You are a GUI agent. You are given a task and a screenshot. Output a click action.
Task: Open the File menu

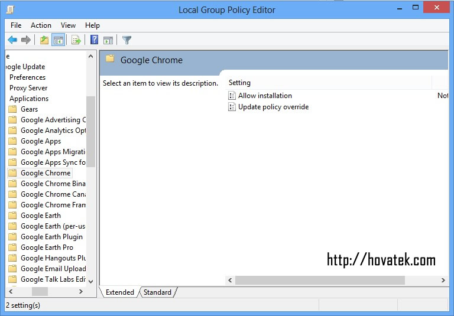pyautogui.click(x=16, y=25)
